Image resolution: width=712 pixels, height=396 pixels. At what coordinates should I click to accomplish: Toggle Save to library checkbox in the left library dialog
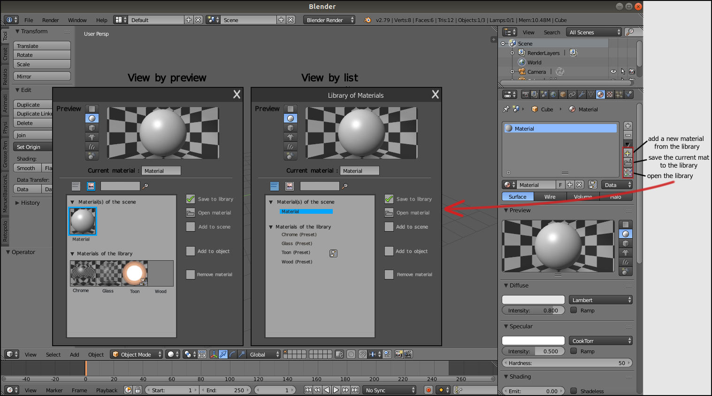coord(190,199)
